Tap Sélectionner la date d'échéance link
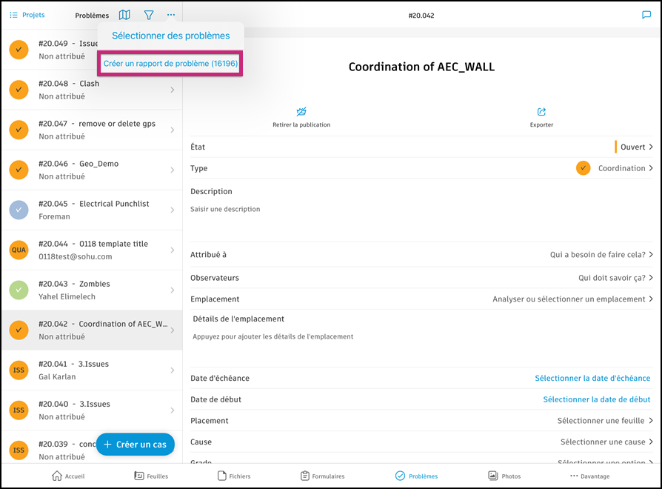The image size is (662, 489). [x=592, y=378]
